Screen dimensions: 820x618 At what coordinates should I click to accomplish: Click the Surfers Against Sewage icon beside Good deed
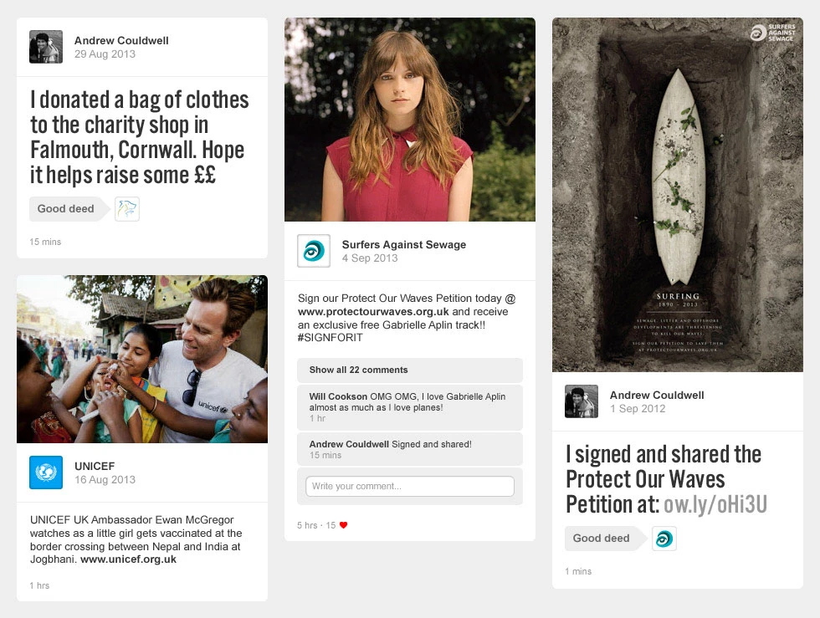click(x=664, y=539)
